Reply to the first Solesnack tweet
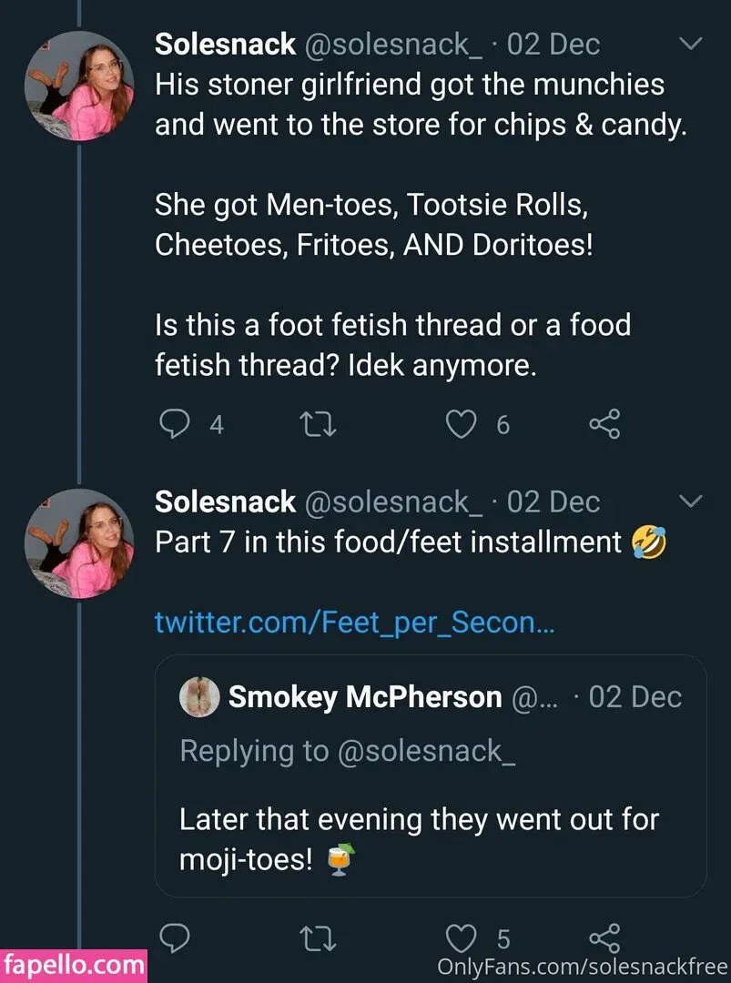The width and height of the screenshot is (731, 983). [x=175, y=424]
